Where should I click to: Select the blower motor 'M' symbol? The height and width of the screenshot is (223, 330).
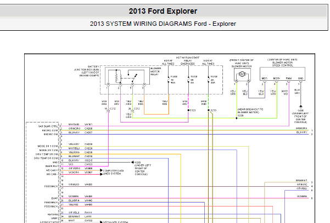coord(242,74)
